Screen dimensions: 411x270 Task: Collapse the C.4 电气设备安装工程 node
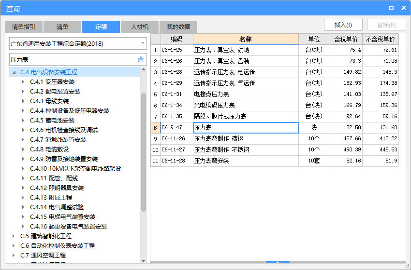14,72
